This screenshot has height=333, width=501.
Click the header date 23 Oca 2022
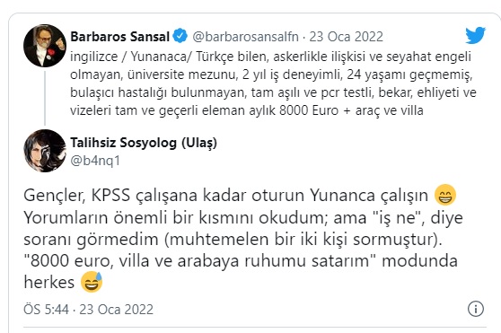click(346, 37)
